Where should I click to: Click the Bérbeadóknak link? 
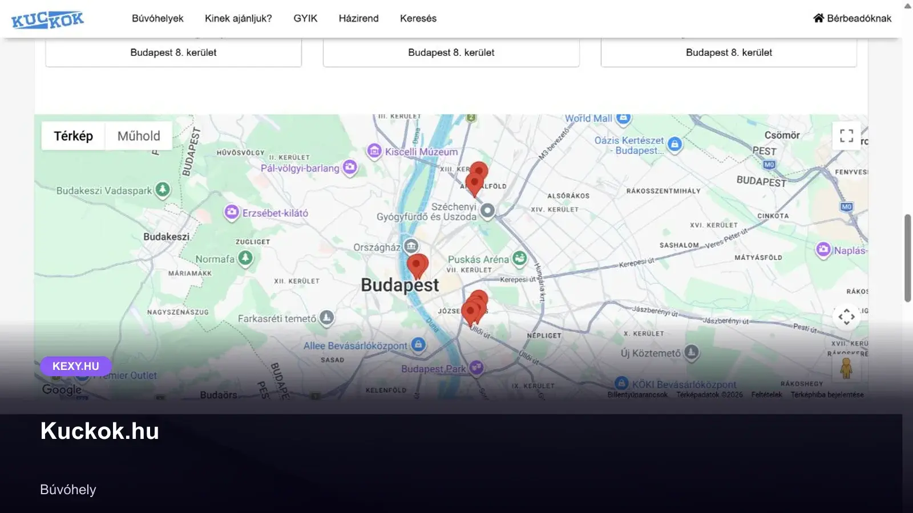tap(853, 18)
